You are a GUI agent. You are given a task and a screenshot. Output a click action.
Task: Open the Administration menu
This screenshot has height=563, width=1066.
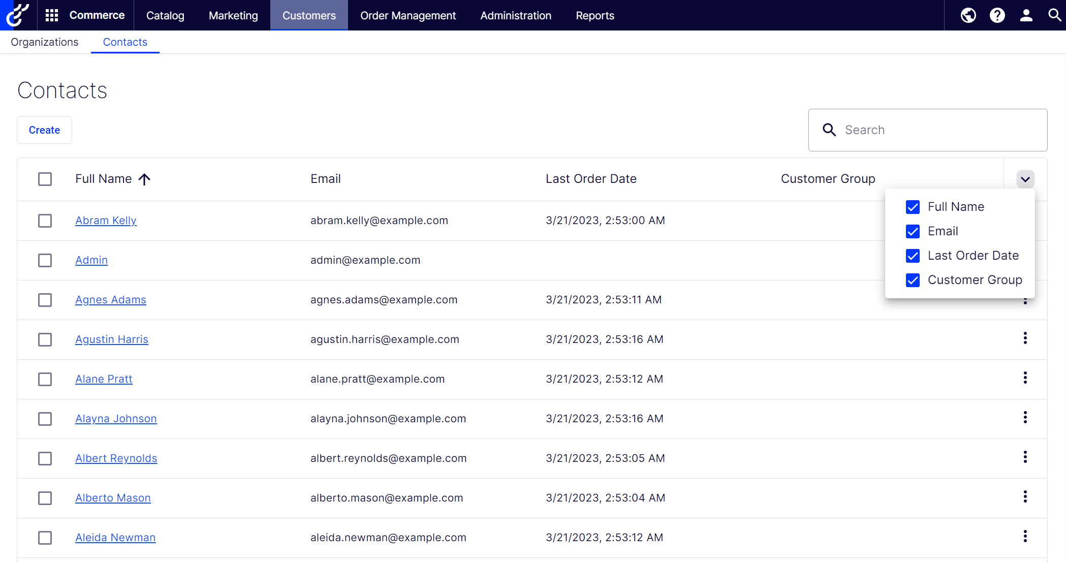(x=516, y=15)
